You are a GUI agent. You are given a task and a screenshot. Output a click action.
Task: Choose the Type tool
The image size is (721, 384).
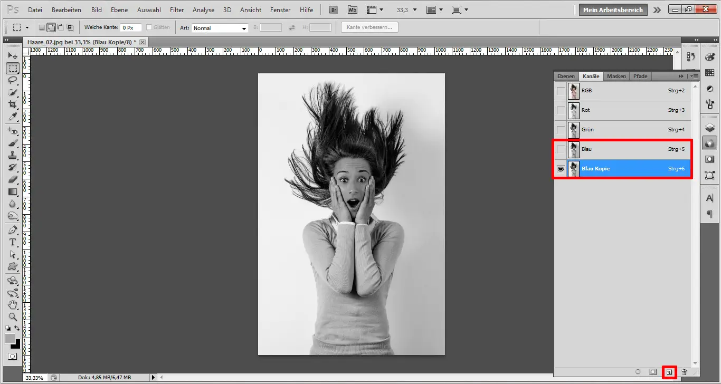[13, 242]
